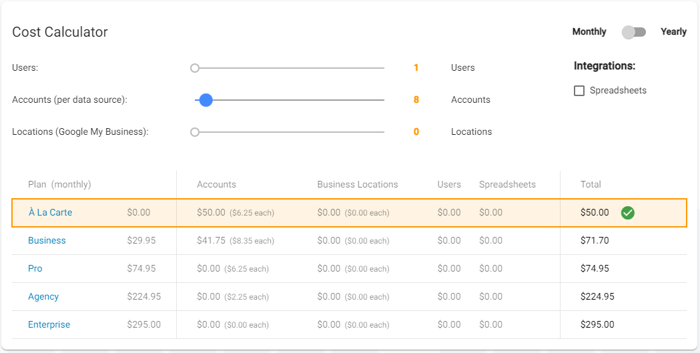Click the Spreadsheets checkbox label

click(618, 91)
